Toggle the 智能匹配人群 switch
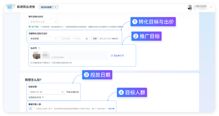 (32, 109)
